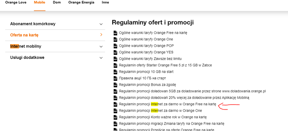This screenshot has height=131, width=288.
Task: Open PDF icon for 10 GB na start
Action: (x=115, y=72)
